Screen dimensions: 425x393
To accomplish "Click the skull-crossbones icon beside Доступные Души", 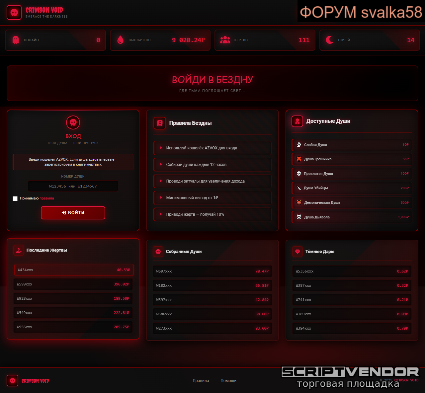I will point(297,121).
